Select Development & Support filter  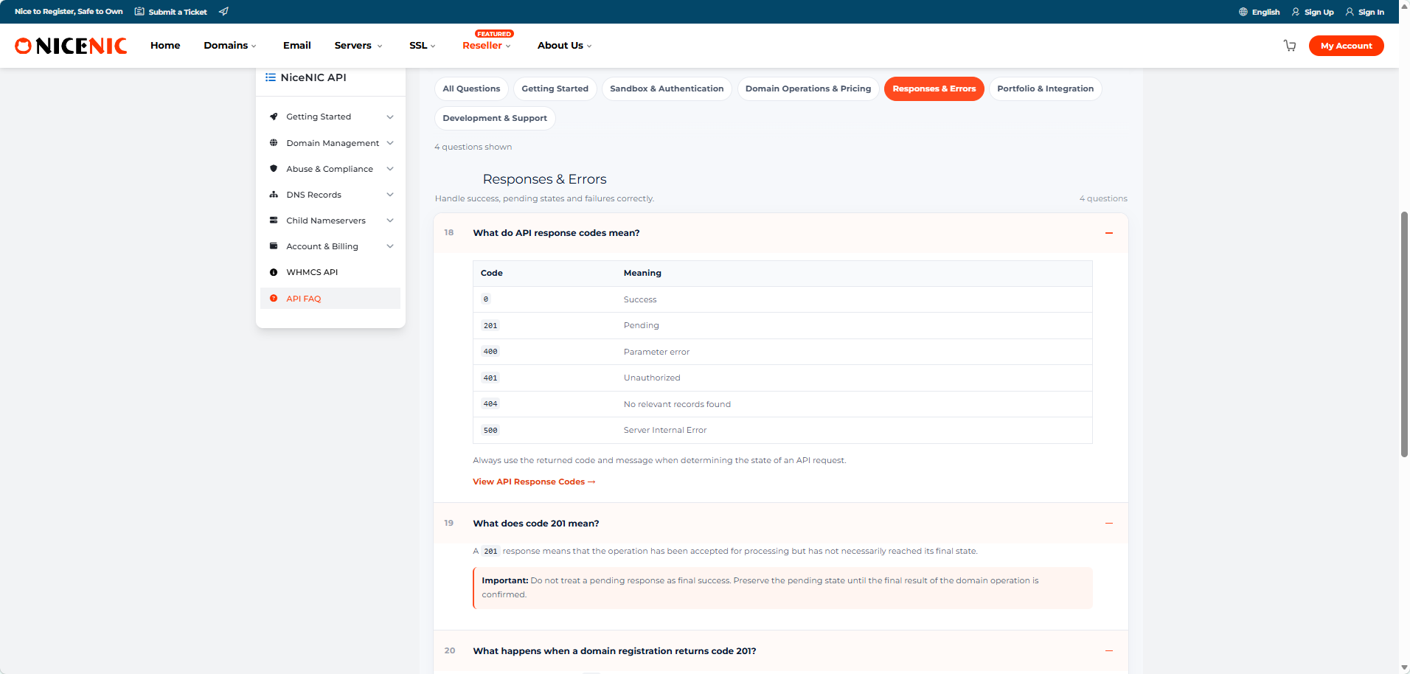pyautogui.click(x=495, y=118)
